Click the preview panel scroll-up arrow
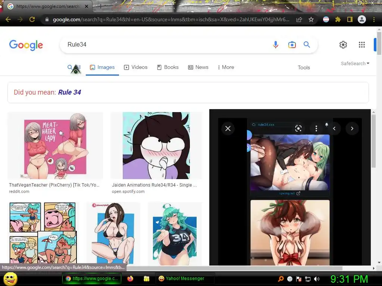 [x=373, y=112]
